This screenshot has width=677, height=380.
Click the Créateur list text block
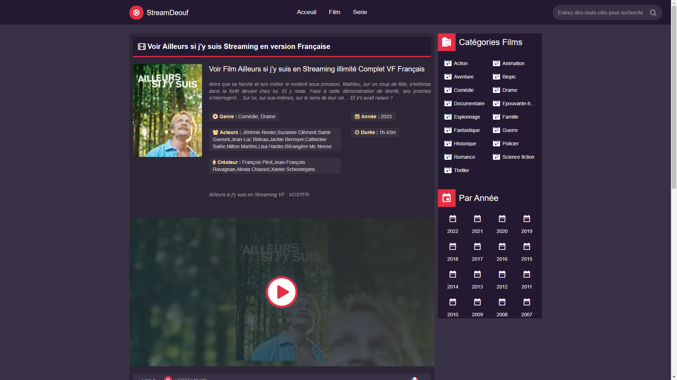tap(275, 166)
